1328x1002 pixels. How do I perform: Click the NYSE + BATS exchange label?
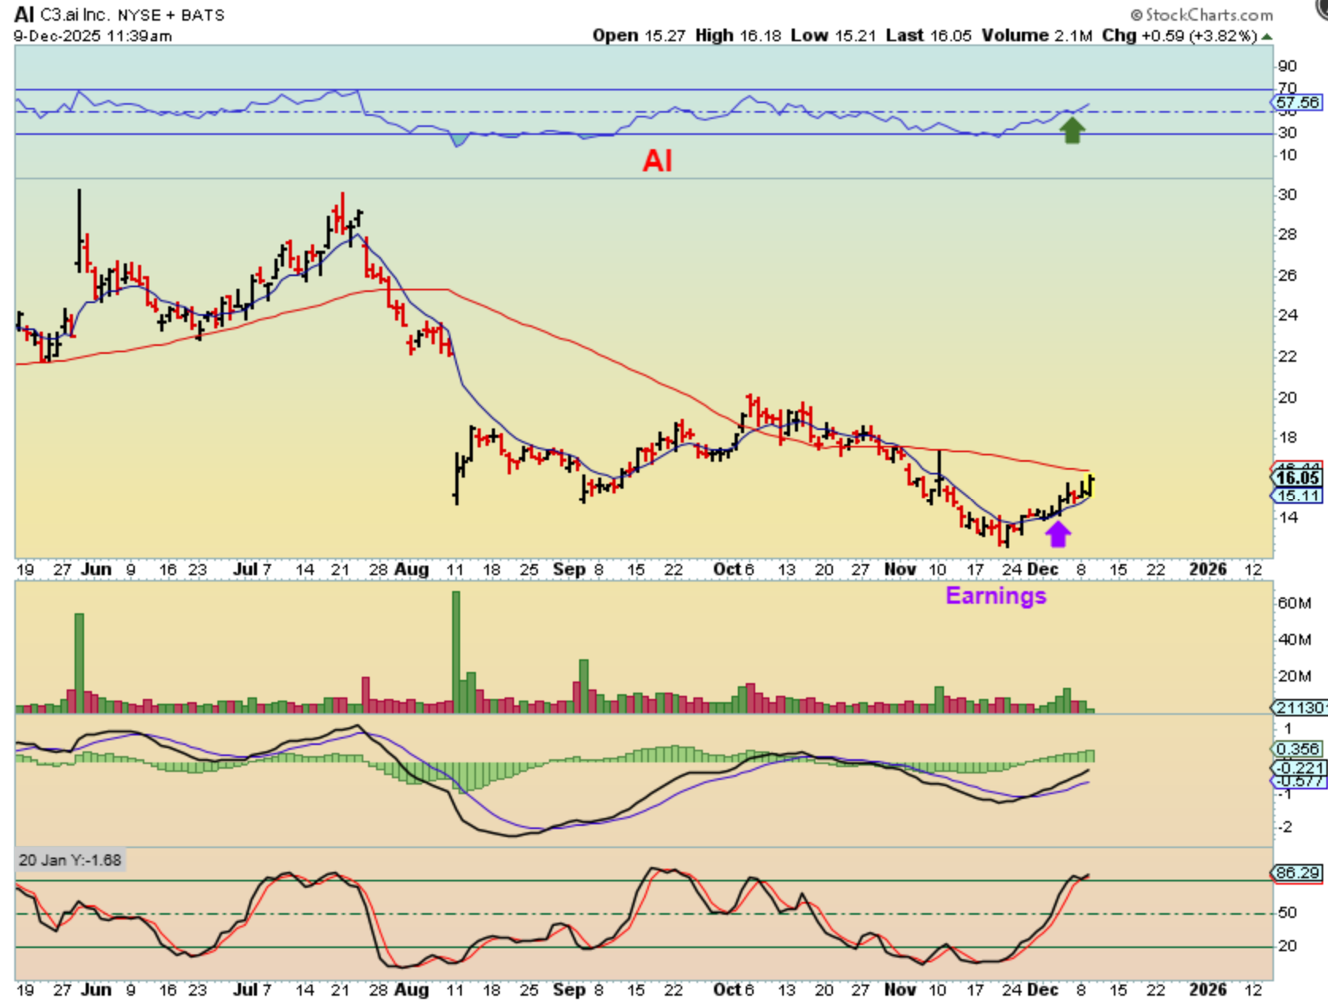point(171,15)
